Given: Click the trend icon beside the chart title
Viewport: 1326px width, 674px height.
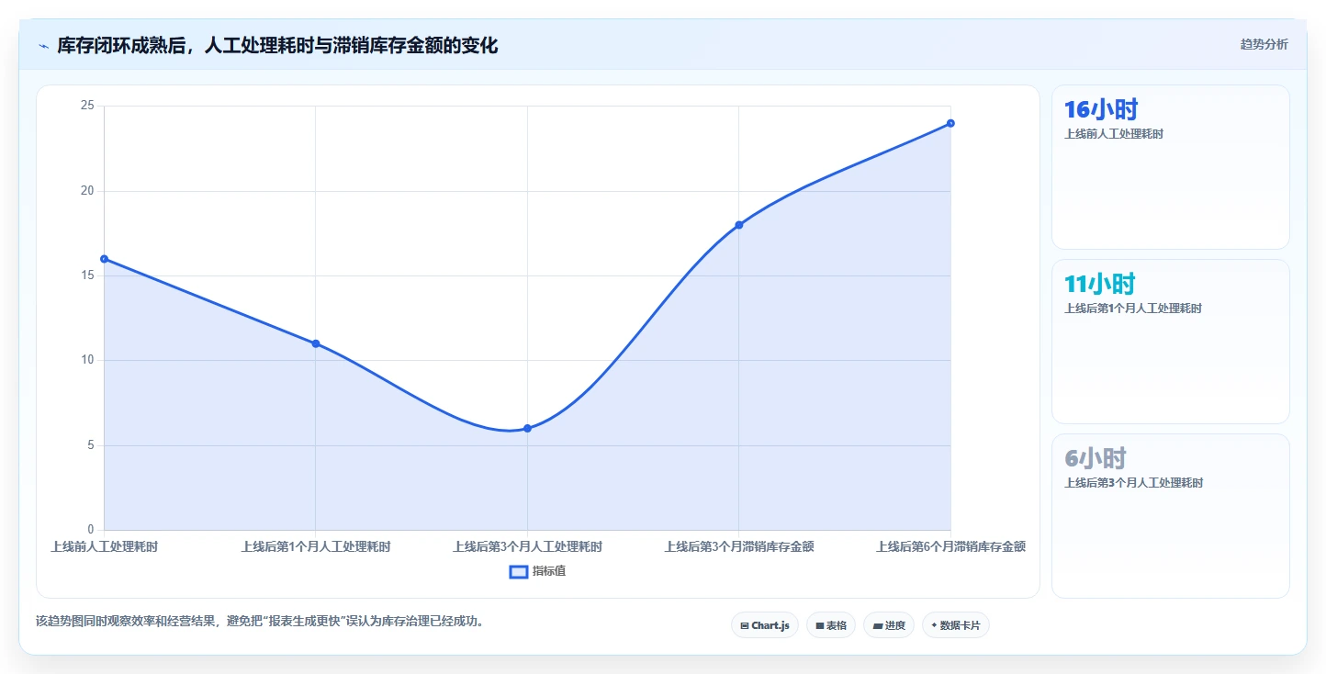Looking at the screenshot, I should pyautogui.click(x=43, y=45).
